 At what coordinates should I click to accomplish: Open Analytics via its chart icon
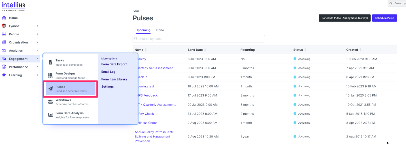[x=4, y=51]
